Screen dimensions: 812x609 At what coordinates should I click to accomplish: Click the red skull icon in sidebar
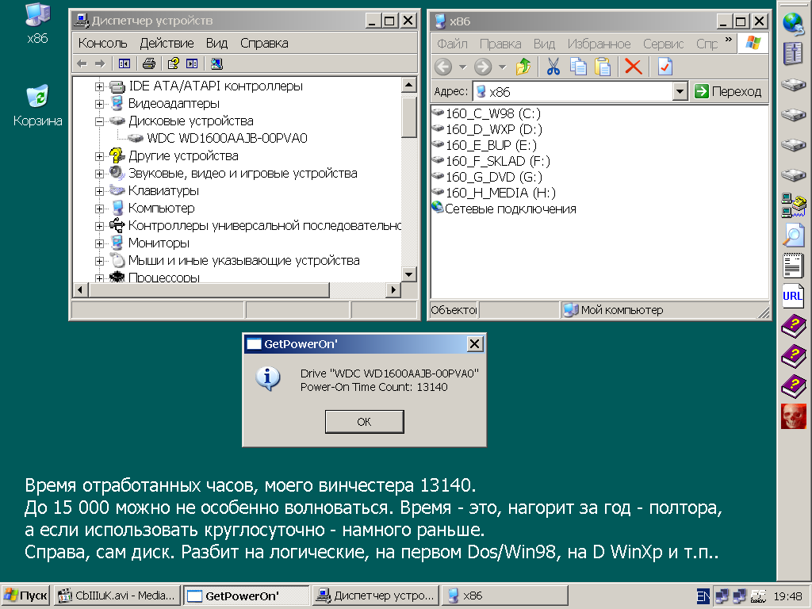point(793,416)
